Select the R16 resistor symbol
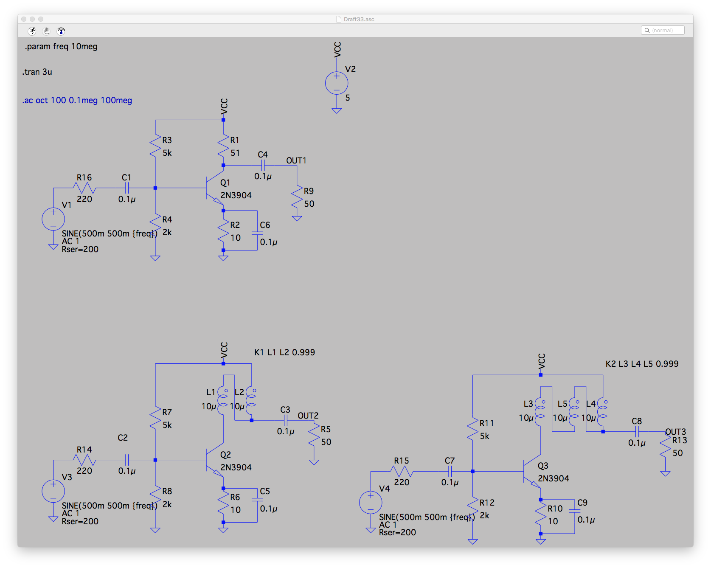Screen dimensions: 711x568 tap(84, 188)
